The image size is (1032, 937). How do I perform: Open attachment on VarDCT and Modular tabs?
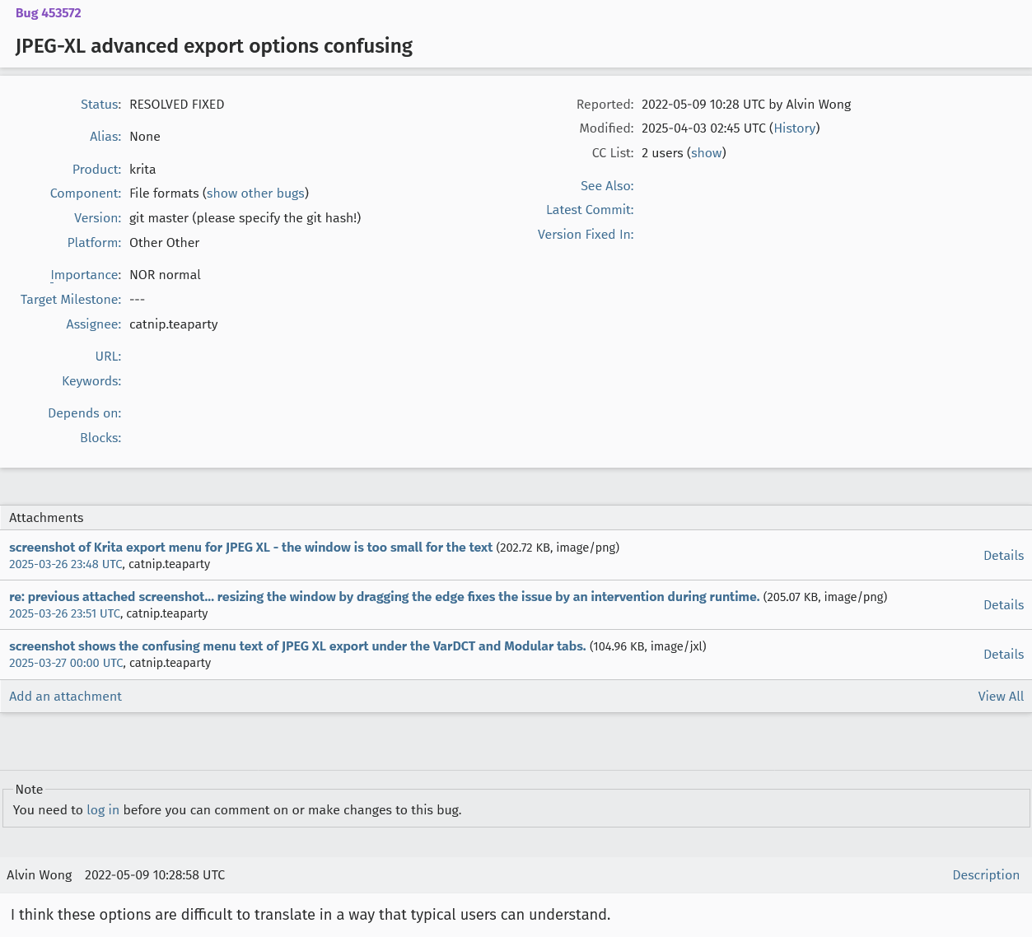(x=297, y=646)
